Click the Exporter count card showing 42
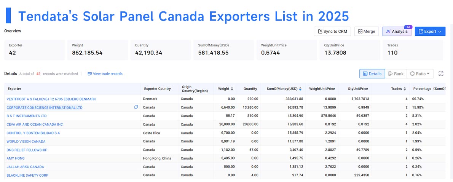Screen dimensions: 453x182 [x=34, y=50]
